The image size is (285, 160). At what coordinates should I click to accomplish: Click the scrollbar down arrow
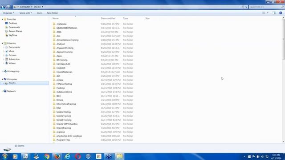(283, 141)
